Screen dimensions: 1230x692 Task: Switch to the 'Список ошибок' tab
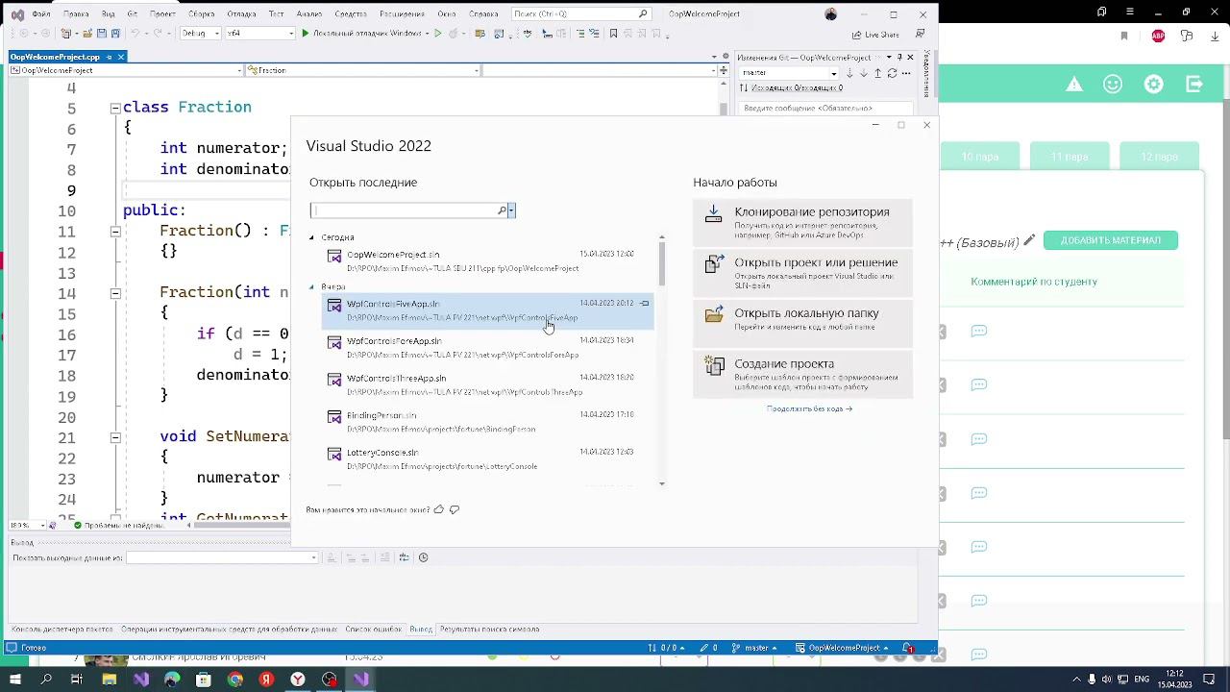[373, 630]
